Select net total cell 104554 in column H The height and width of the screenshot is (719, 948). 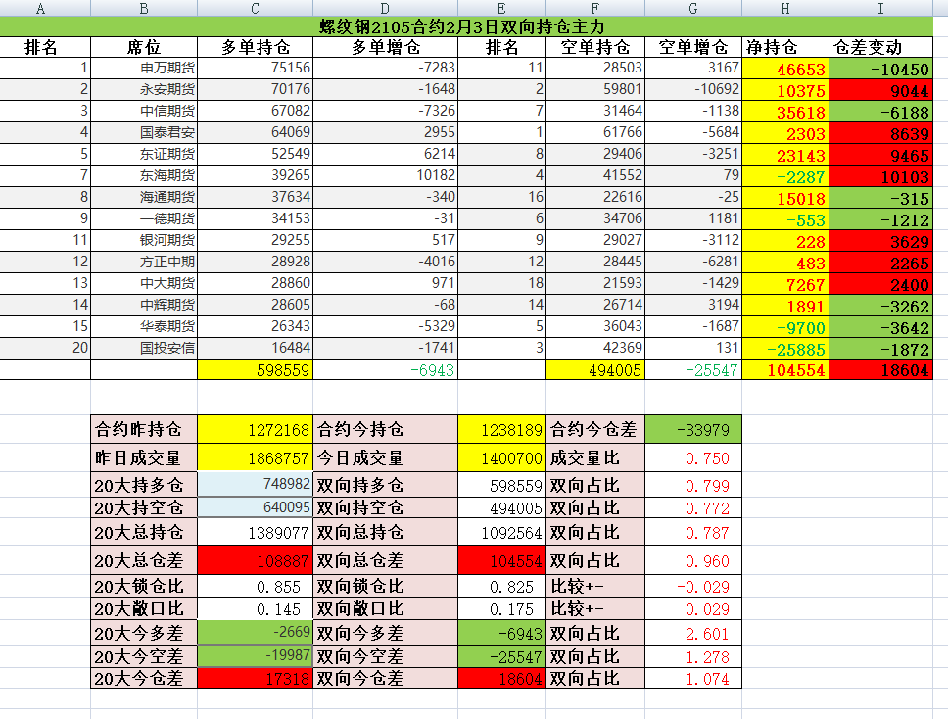[x=785, y=370]
